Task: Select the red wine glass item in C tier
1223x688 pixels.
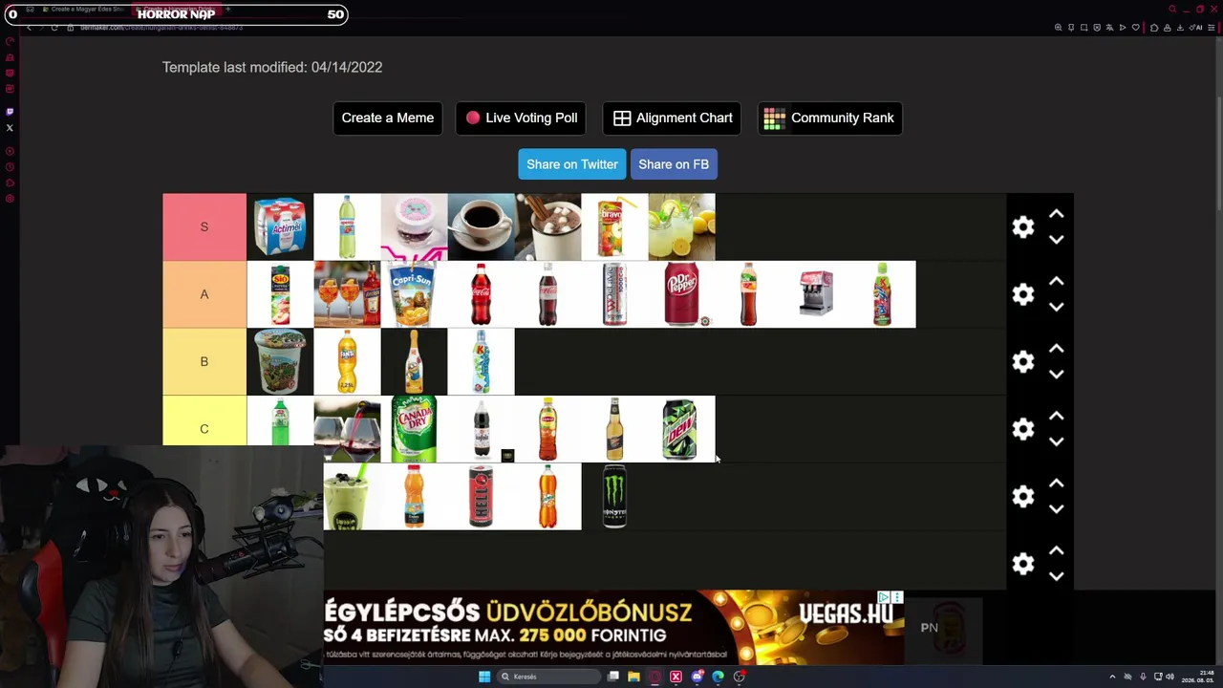Action: 347,429
